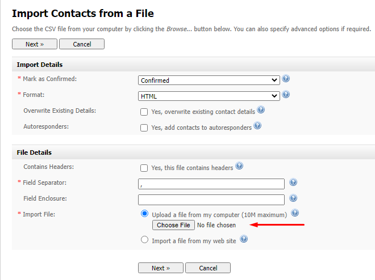Click help icon beside Mark as Confirmed
This screenshot has width=375, height=280.
click(286, 79)
